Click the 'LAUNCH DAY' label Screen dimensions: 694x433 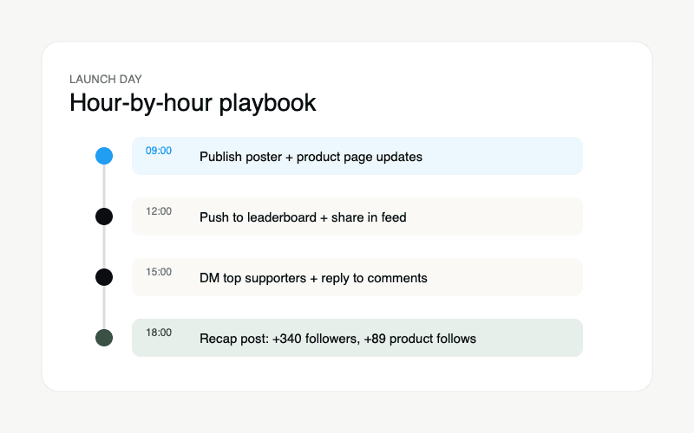tap(105, 79)
